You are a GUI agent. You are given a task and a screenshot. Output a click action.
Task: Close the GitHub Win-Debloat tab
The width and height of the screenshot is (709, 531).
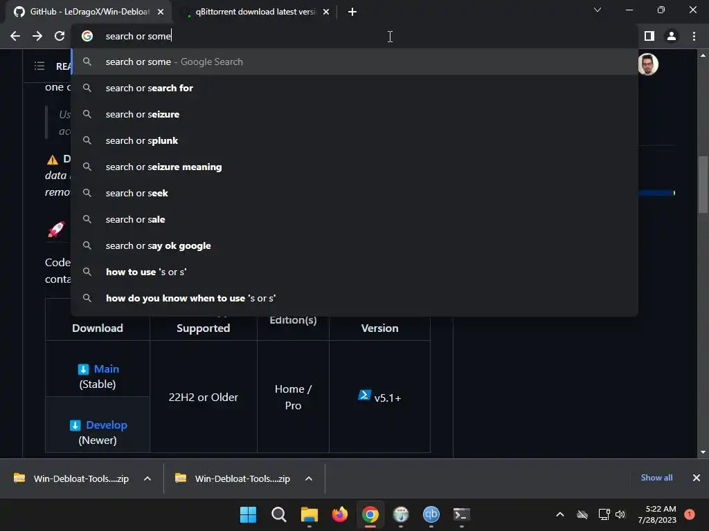pyautogui.click(x=161, y=12)
